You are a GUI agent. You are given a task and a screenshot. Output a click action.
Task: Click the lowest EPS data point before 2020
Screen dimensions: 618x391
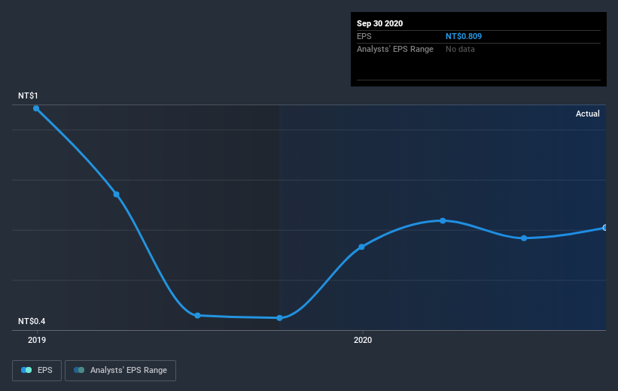click(279, 318)
